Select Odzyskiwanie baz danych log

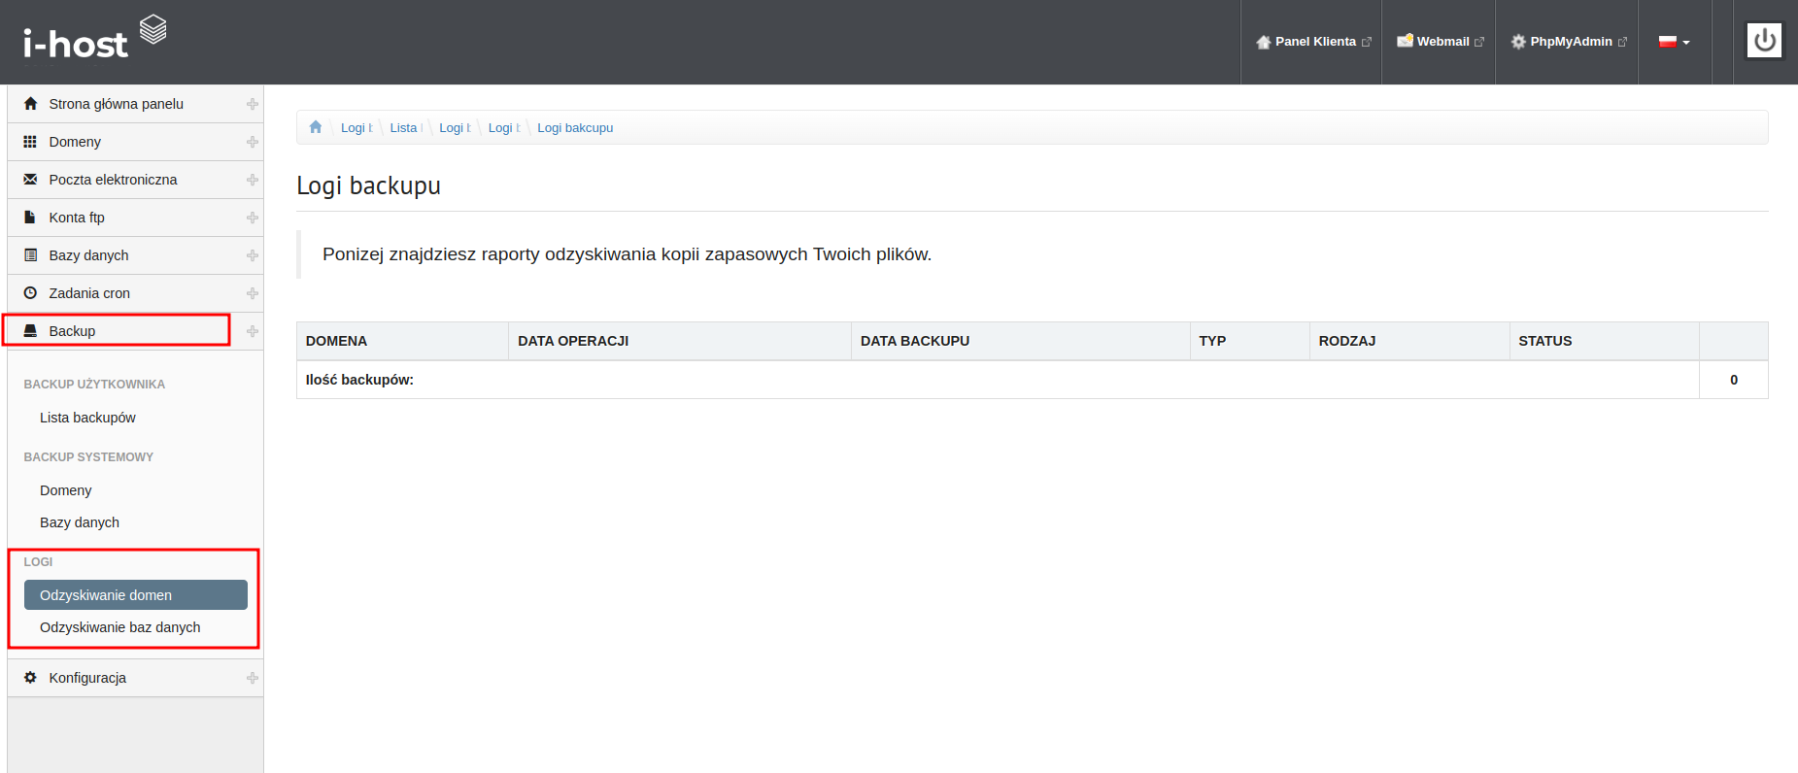click(x=119, y=627)
